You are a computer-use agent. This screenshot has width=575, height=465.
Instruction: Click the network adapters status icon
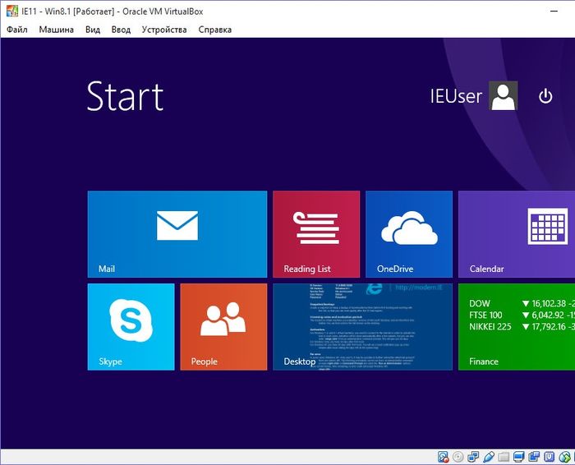[473, 457]
